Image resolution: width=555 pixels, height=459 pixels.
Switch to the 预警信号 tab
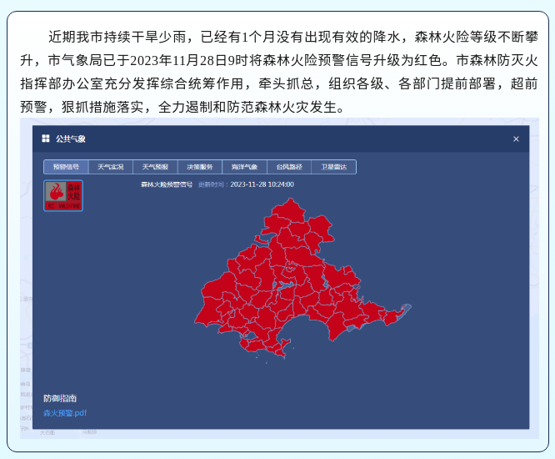66,167
